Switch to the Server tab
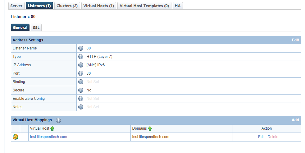Image resolution: width=305 pixels, height=153 pixels. pos(16,6)
